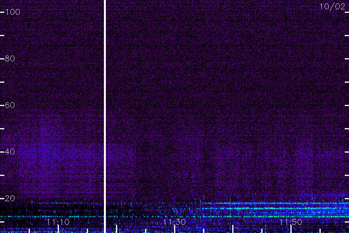Click the 20 frequency axis label
The image size is (349, 233).
tap(10, 198)
